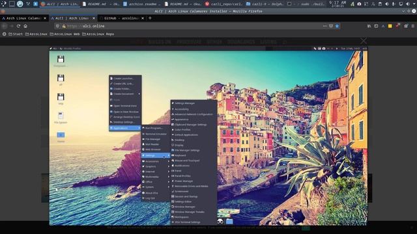Open the Firefox hamburger menu
The height and width of the screenshot is (234, 417).
tap(412, 26)
